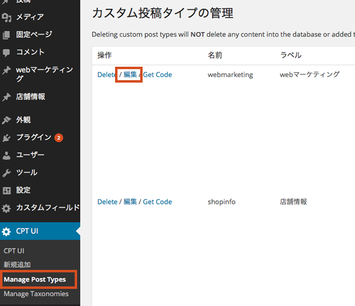Open the CPT UI submenu item
355x306 pixels.
14,251
